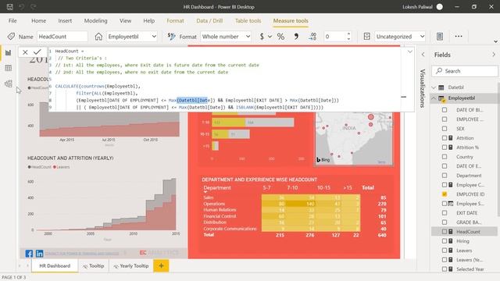500x281 pixels.
Task: Click the Fields Search box
Action: click(x=465, y=71)
